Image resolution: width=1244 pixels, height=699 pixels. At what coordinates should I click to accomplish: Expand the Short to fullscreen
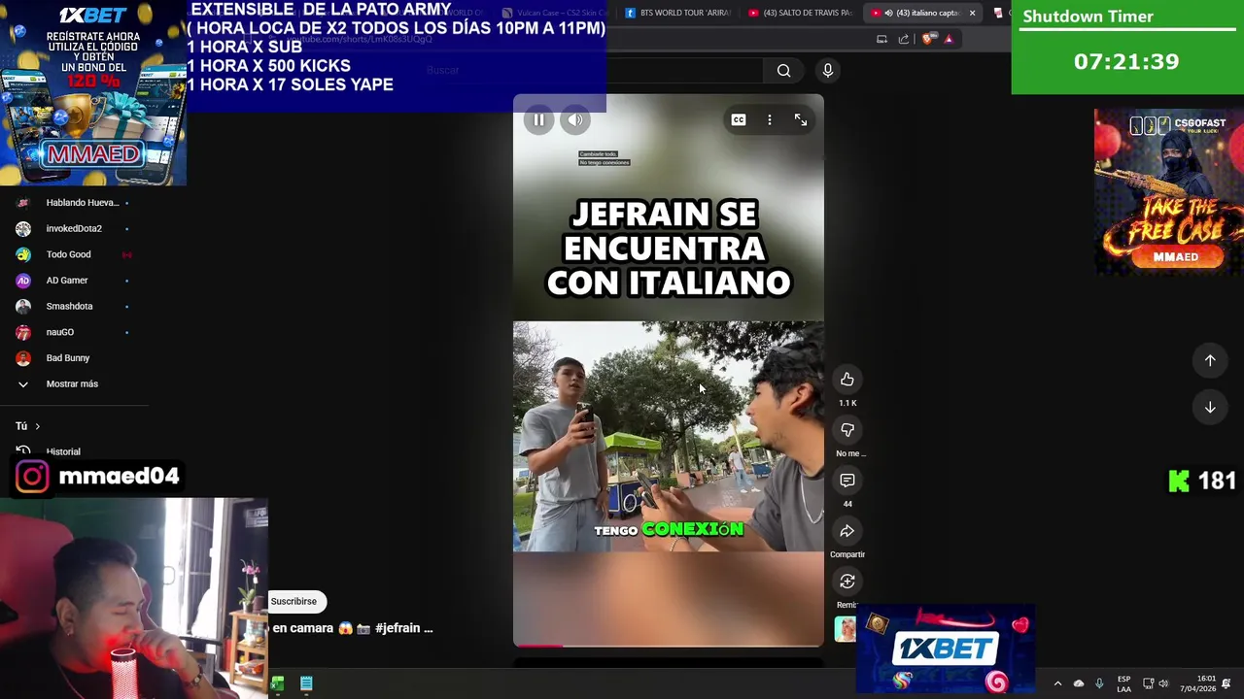[x=801, y=119]
